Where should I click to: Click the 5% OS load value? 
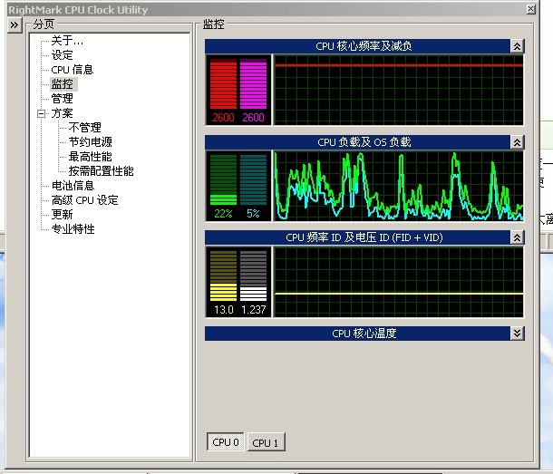pos(253,213)
